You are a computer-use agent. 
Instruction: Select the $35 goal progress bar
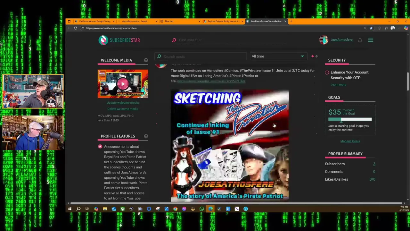pyautogui.click(x=350, y=119)
